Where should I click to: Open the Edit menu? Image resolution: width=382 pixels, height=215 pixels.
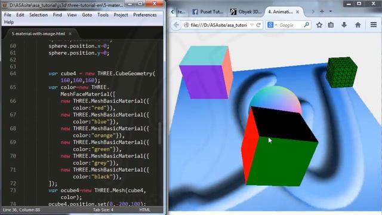20,15
